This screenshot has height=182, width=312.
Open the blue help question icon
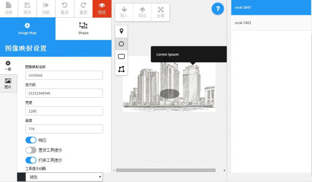click(x=218, y=9)
